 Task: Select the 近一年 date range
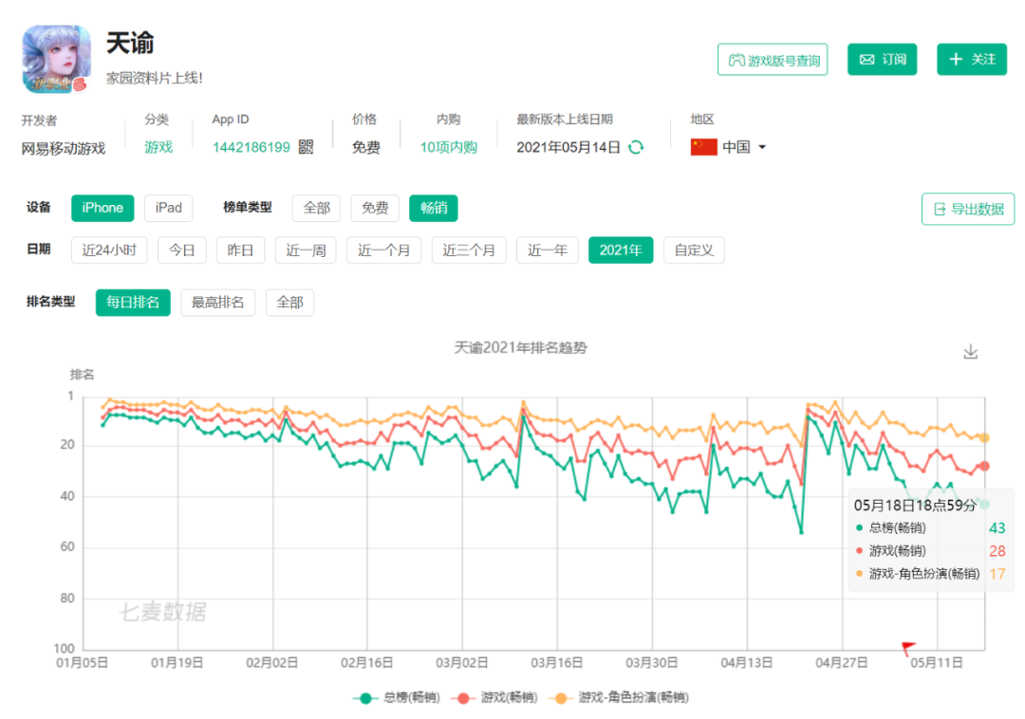click(x=548, y=250)
